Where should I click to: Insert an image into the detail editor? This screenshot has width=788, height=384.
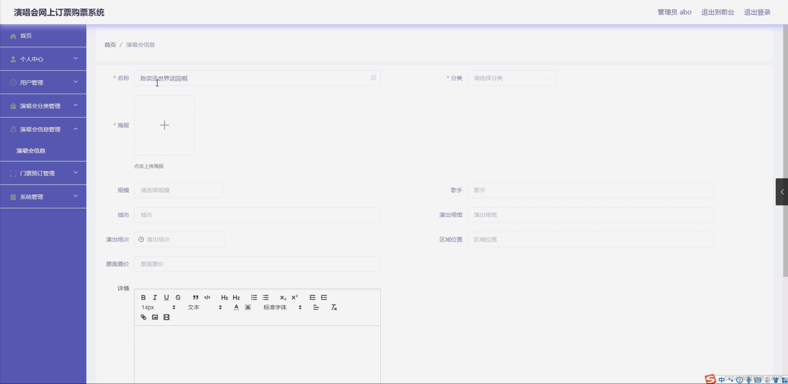(154, 317)
